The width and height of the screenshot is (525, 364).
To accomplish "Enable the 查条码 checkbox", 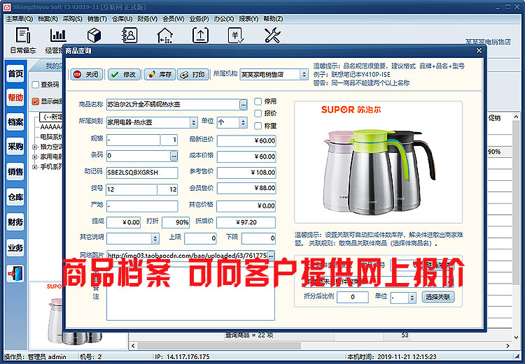I will click(36, 85).
